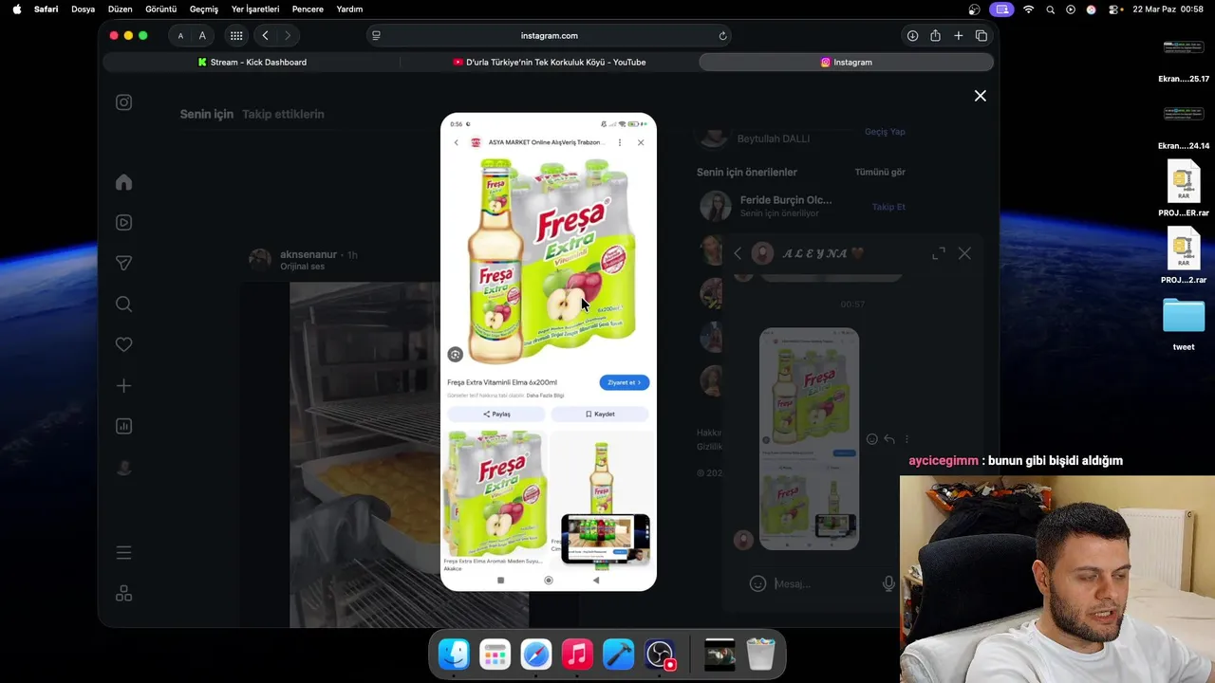
Task: Click Safari address bar instagram.com
Action: click(x=550, y=35)
